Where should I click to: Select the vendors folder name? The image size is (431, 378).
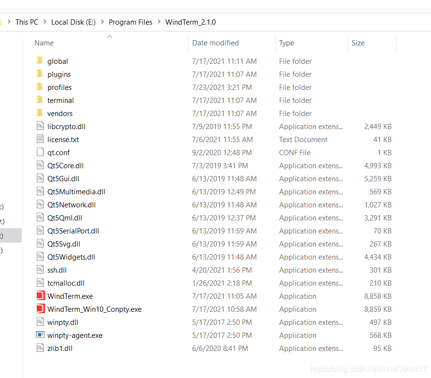point(60,114)
